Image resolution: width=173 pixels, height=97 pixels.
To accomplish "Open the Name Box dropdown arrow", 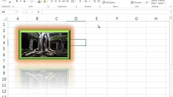I will [16, 12].
